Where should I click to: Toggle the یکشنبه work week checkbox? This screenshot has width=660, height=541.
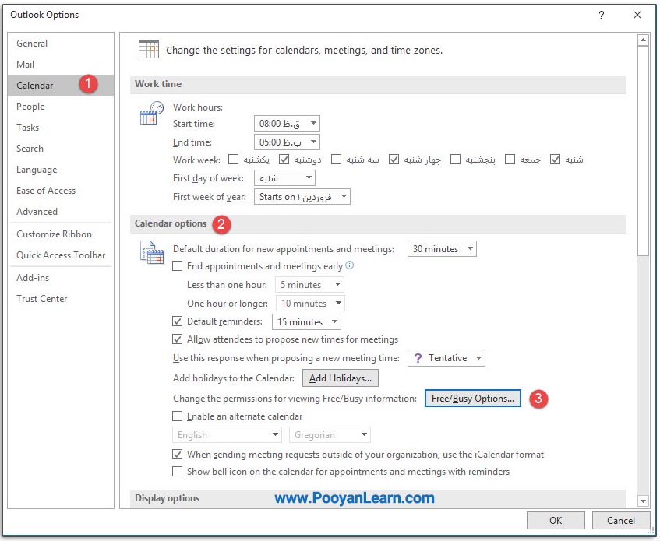tap(233, 160)
